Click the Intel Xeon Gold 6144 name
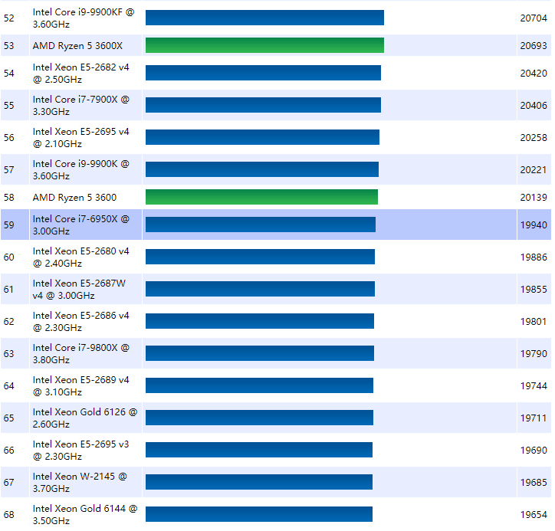Screen dimensions: 555x531 84,515
